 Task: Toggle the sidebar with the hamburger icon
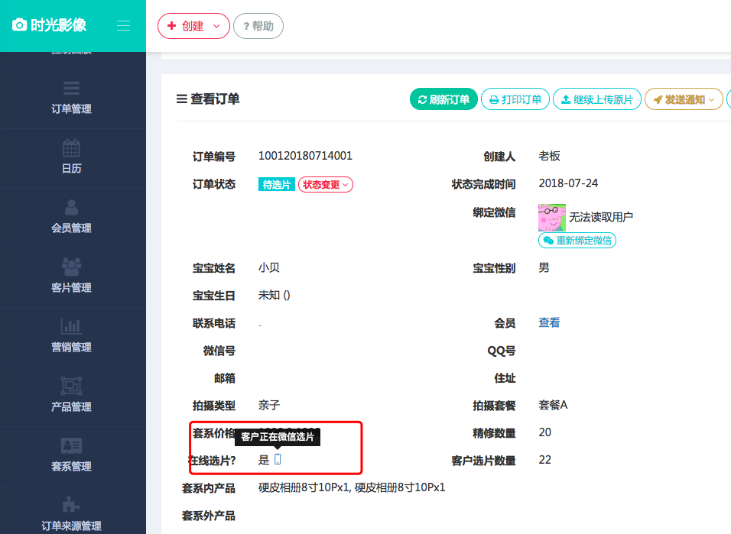pyautogui.click(x=123, y=25)
